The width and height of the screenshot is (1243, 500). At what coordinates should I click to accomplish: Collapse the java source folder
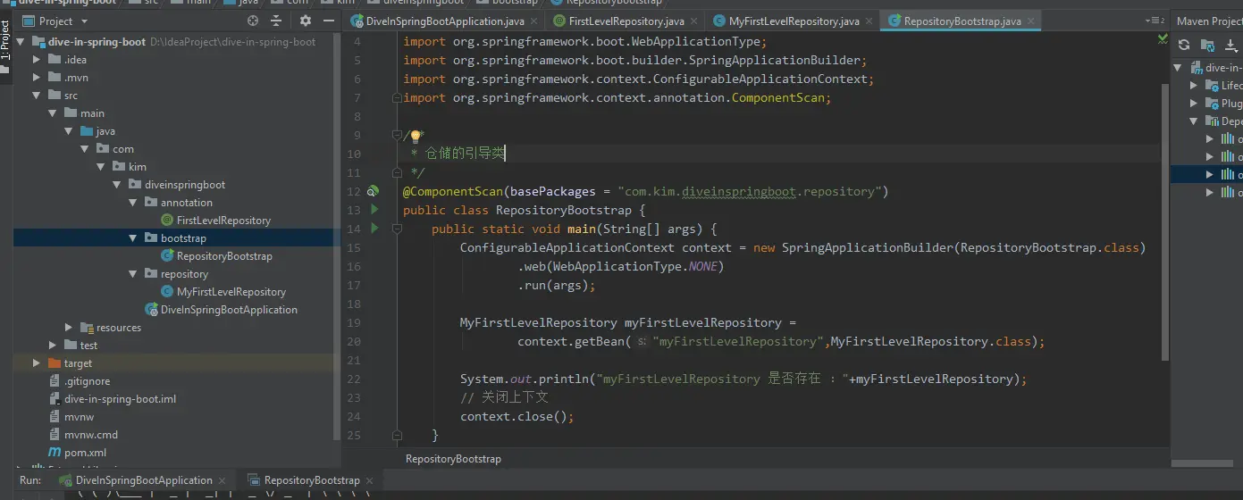click(x=69, y=131)
